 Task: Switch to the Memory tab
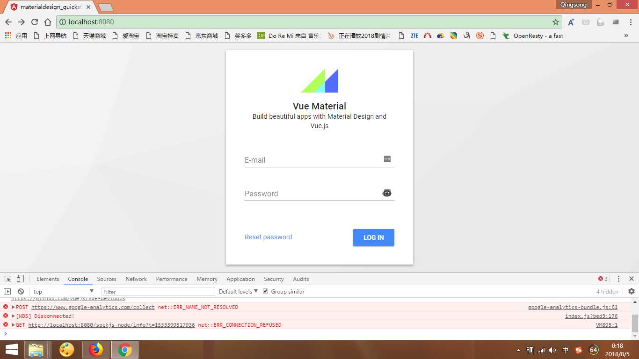coord(207,279)
